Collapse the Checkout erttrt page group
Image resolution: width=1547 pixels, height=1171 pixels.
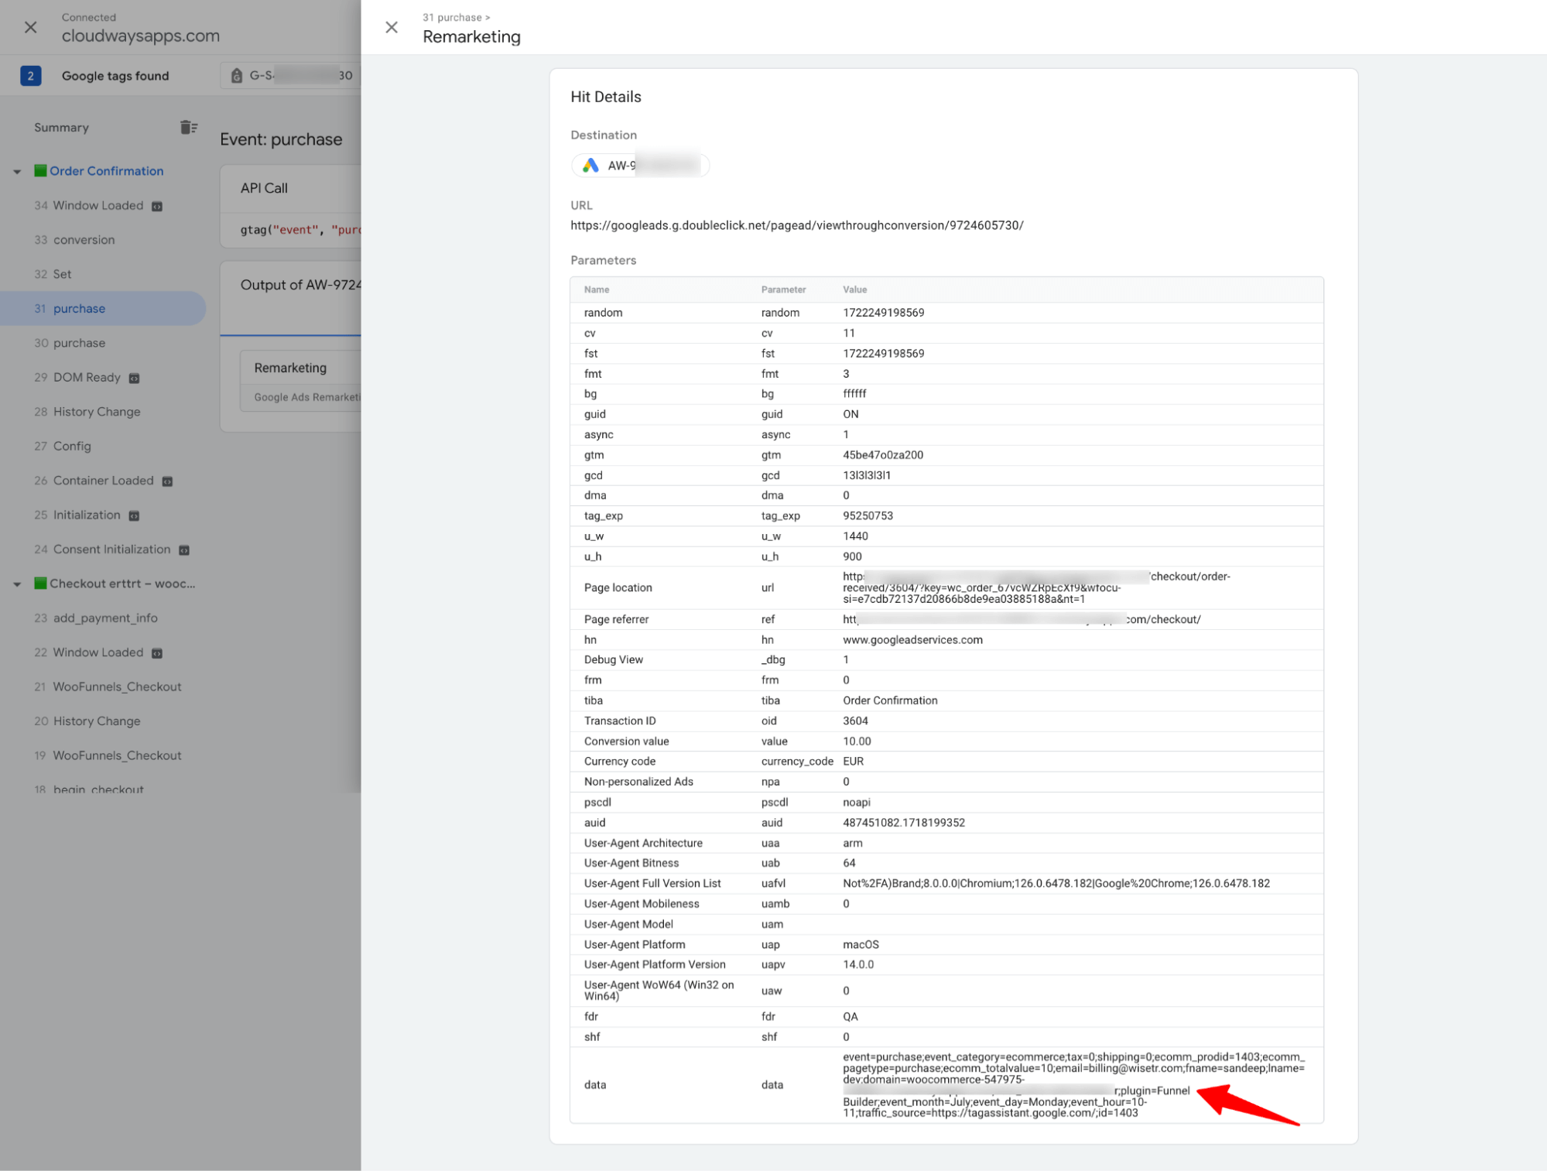pos(17,584)
